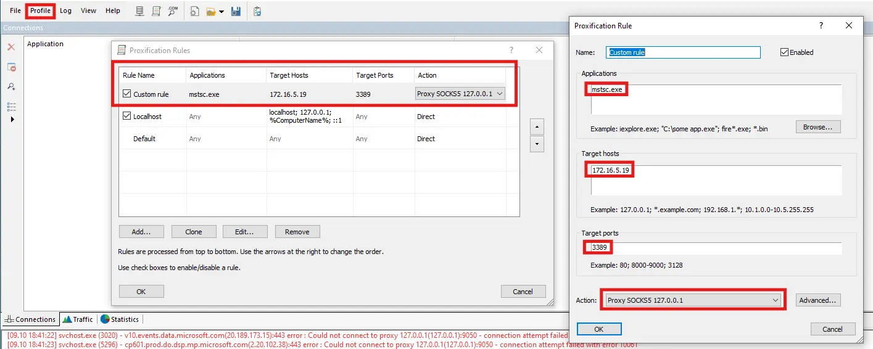Open Proxy Servers toolbar icon

[x=139, y=11]
